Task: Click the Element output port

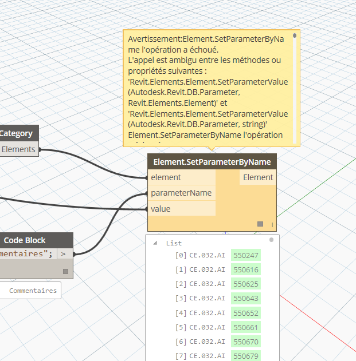Action: click(258, 177)
